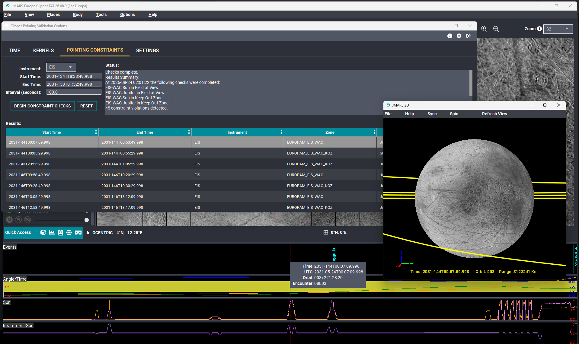The height and width of the screenshot is (344, 579).
Task: Click the first Sun angle peak near 2031-144
Action: pos(291,310)
